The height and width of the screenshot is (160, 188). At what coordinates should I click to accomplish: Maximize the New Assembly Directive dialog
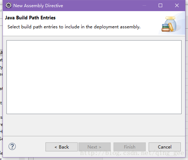(x=160, y=5)
